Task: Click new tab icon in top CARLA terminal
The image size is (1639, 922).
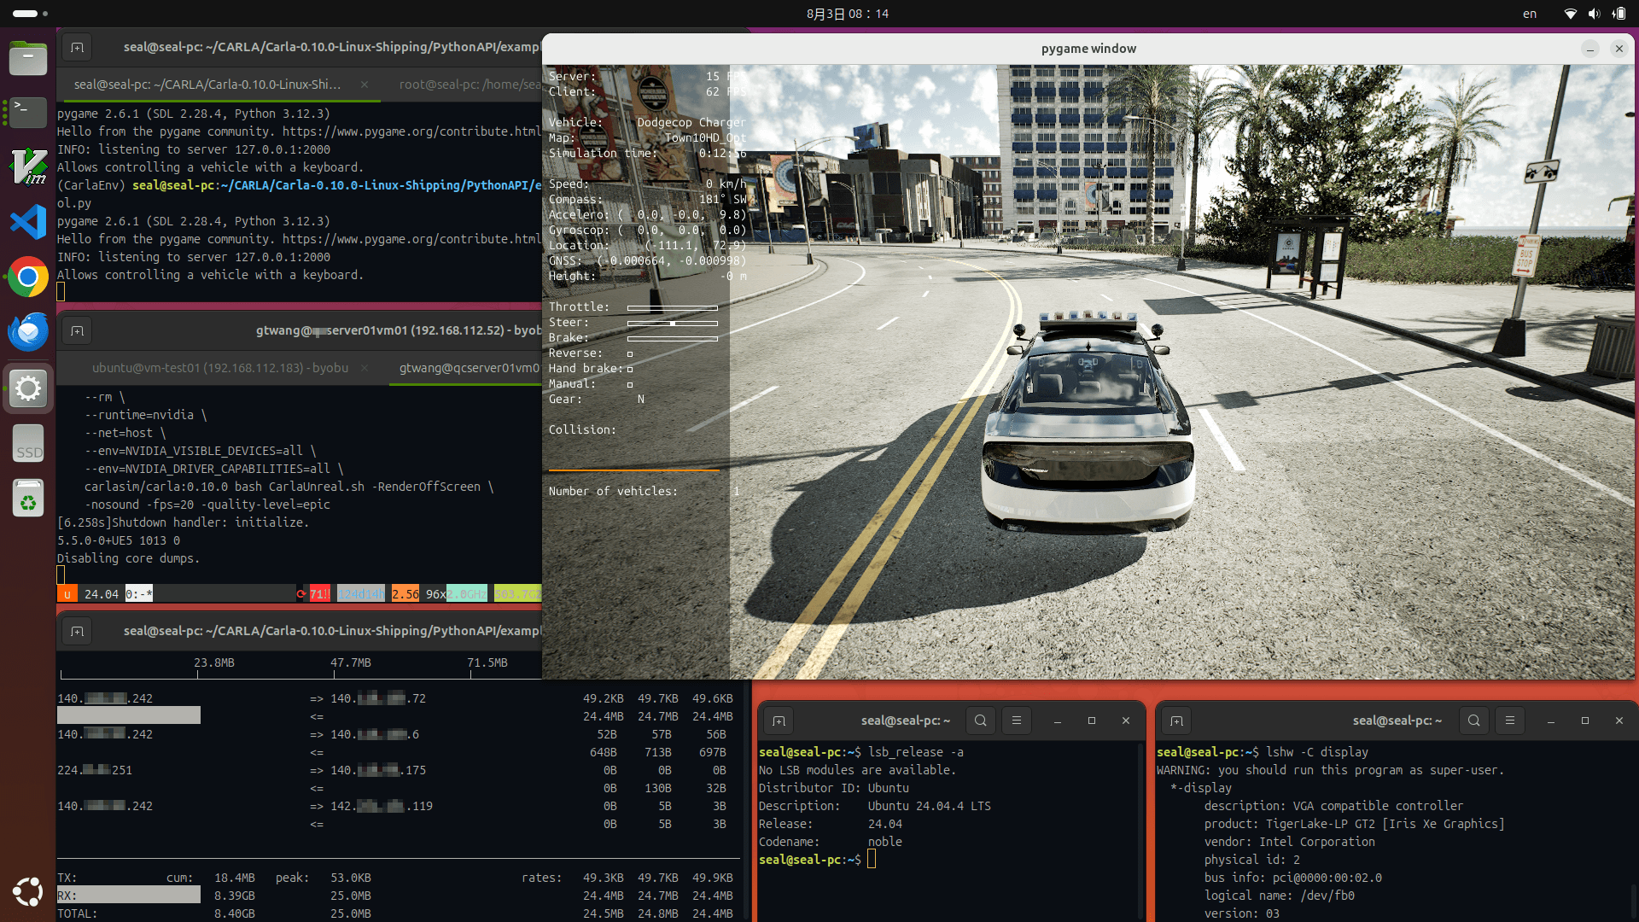Action: coord(77,47)
